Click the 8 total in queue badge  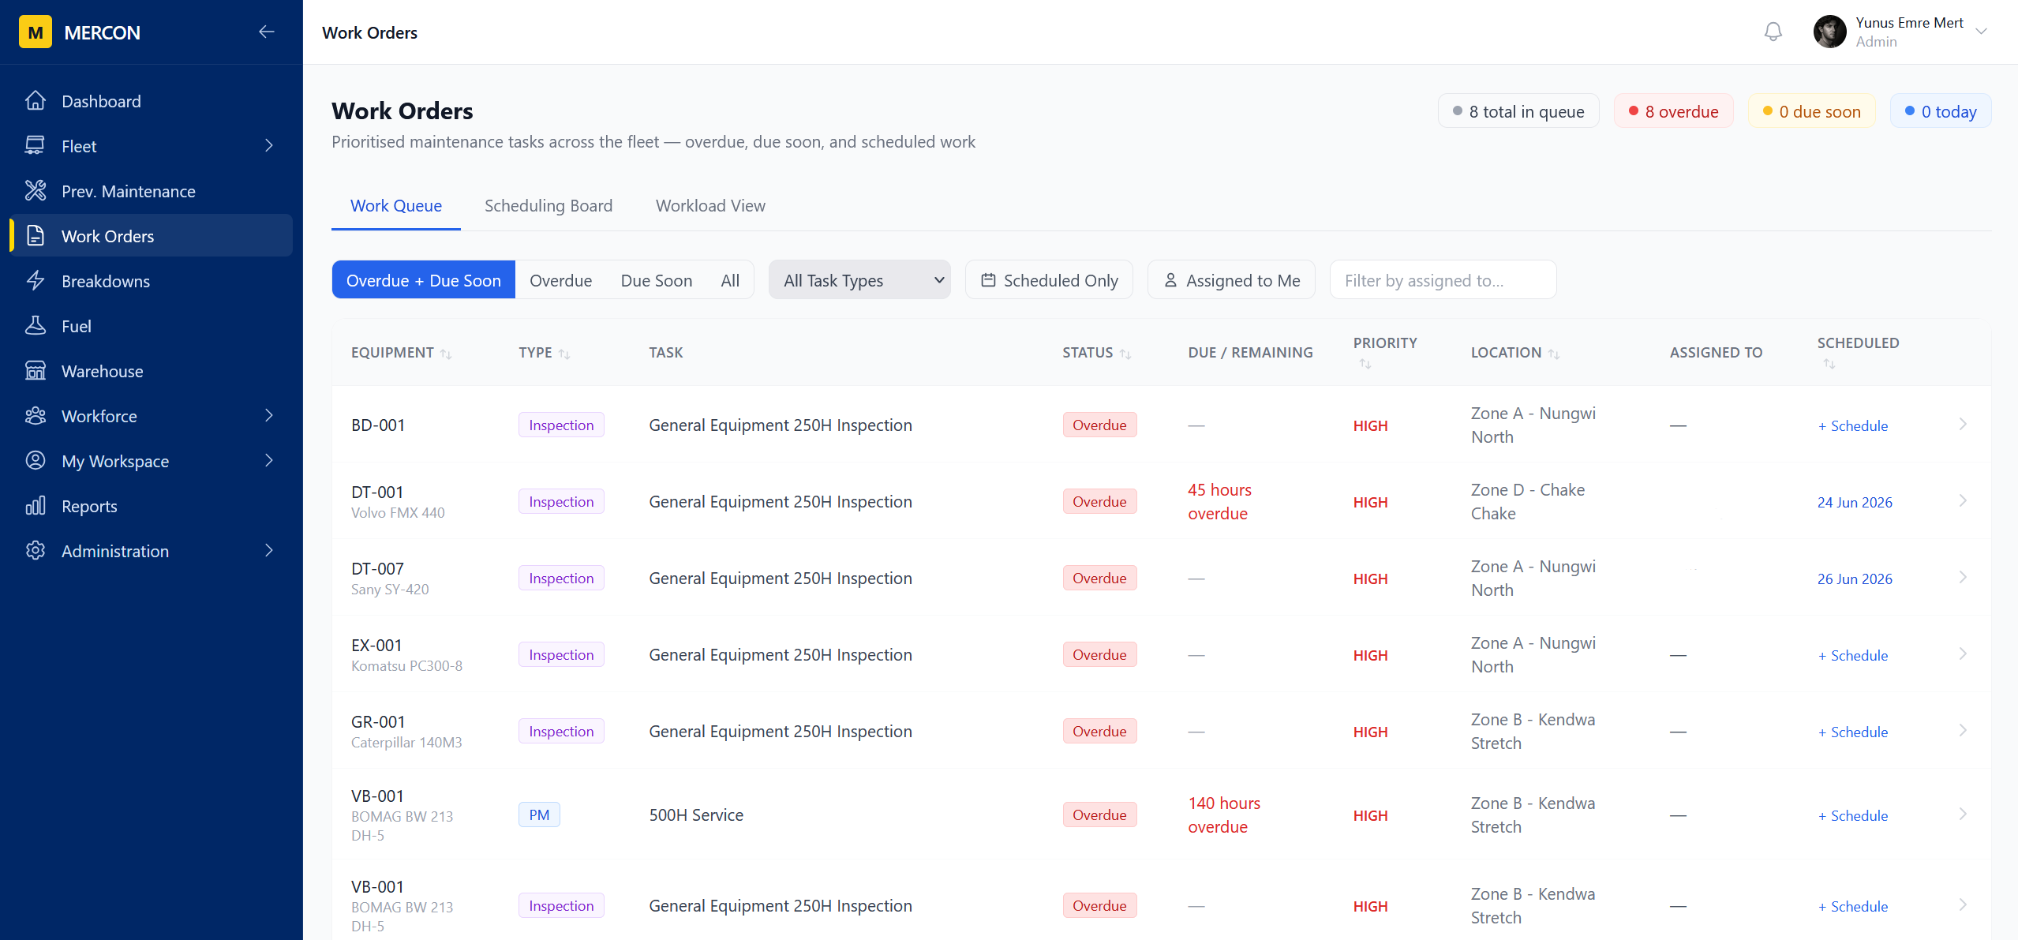1518,111
